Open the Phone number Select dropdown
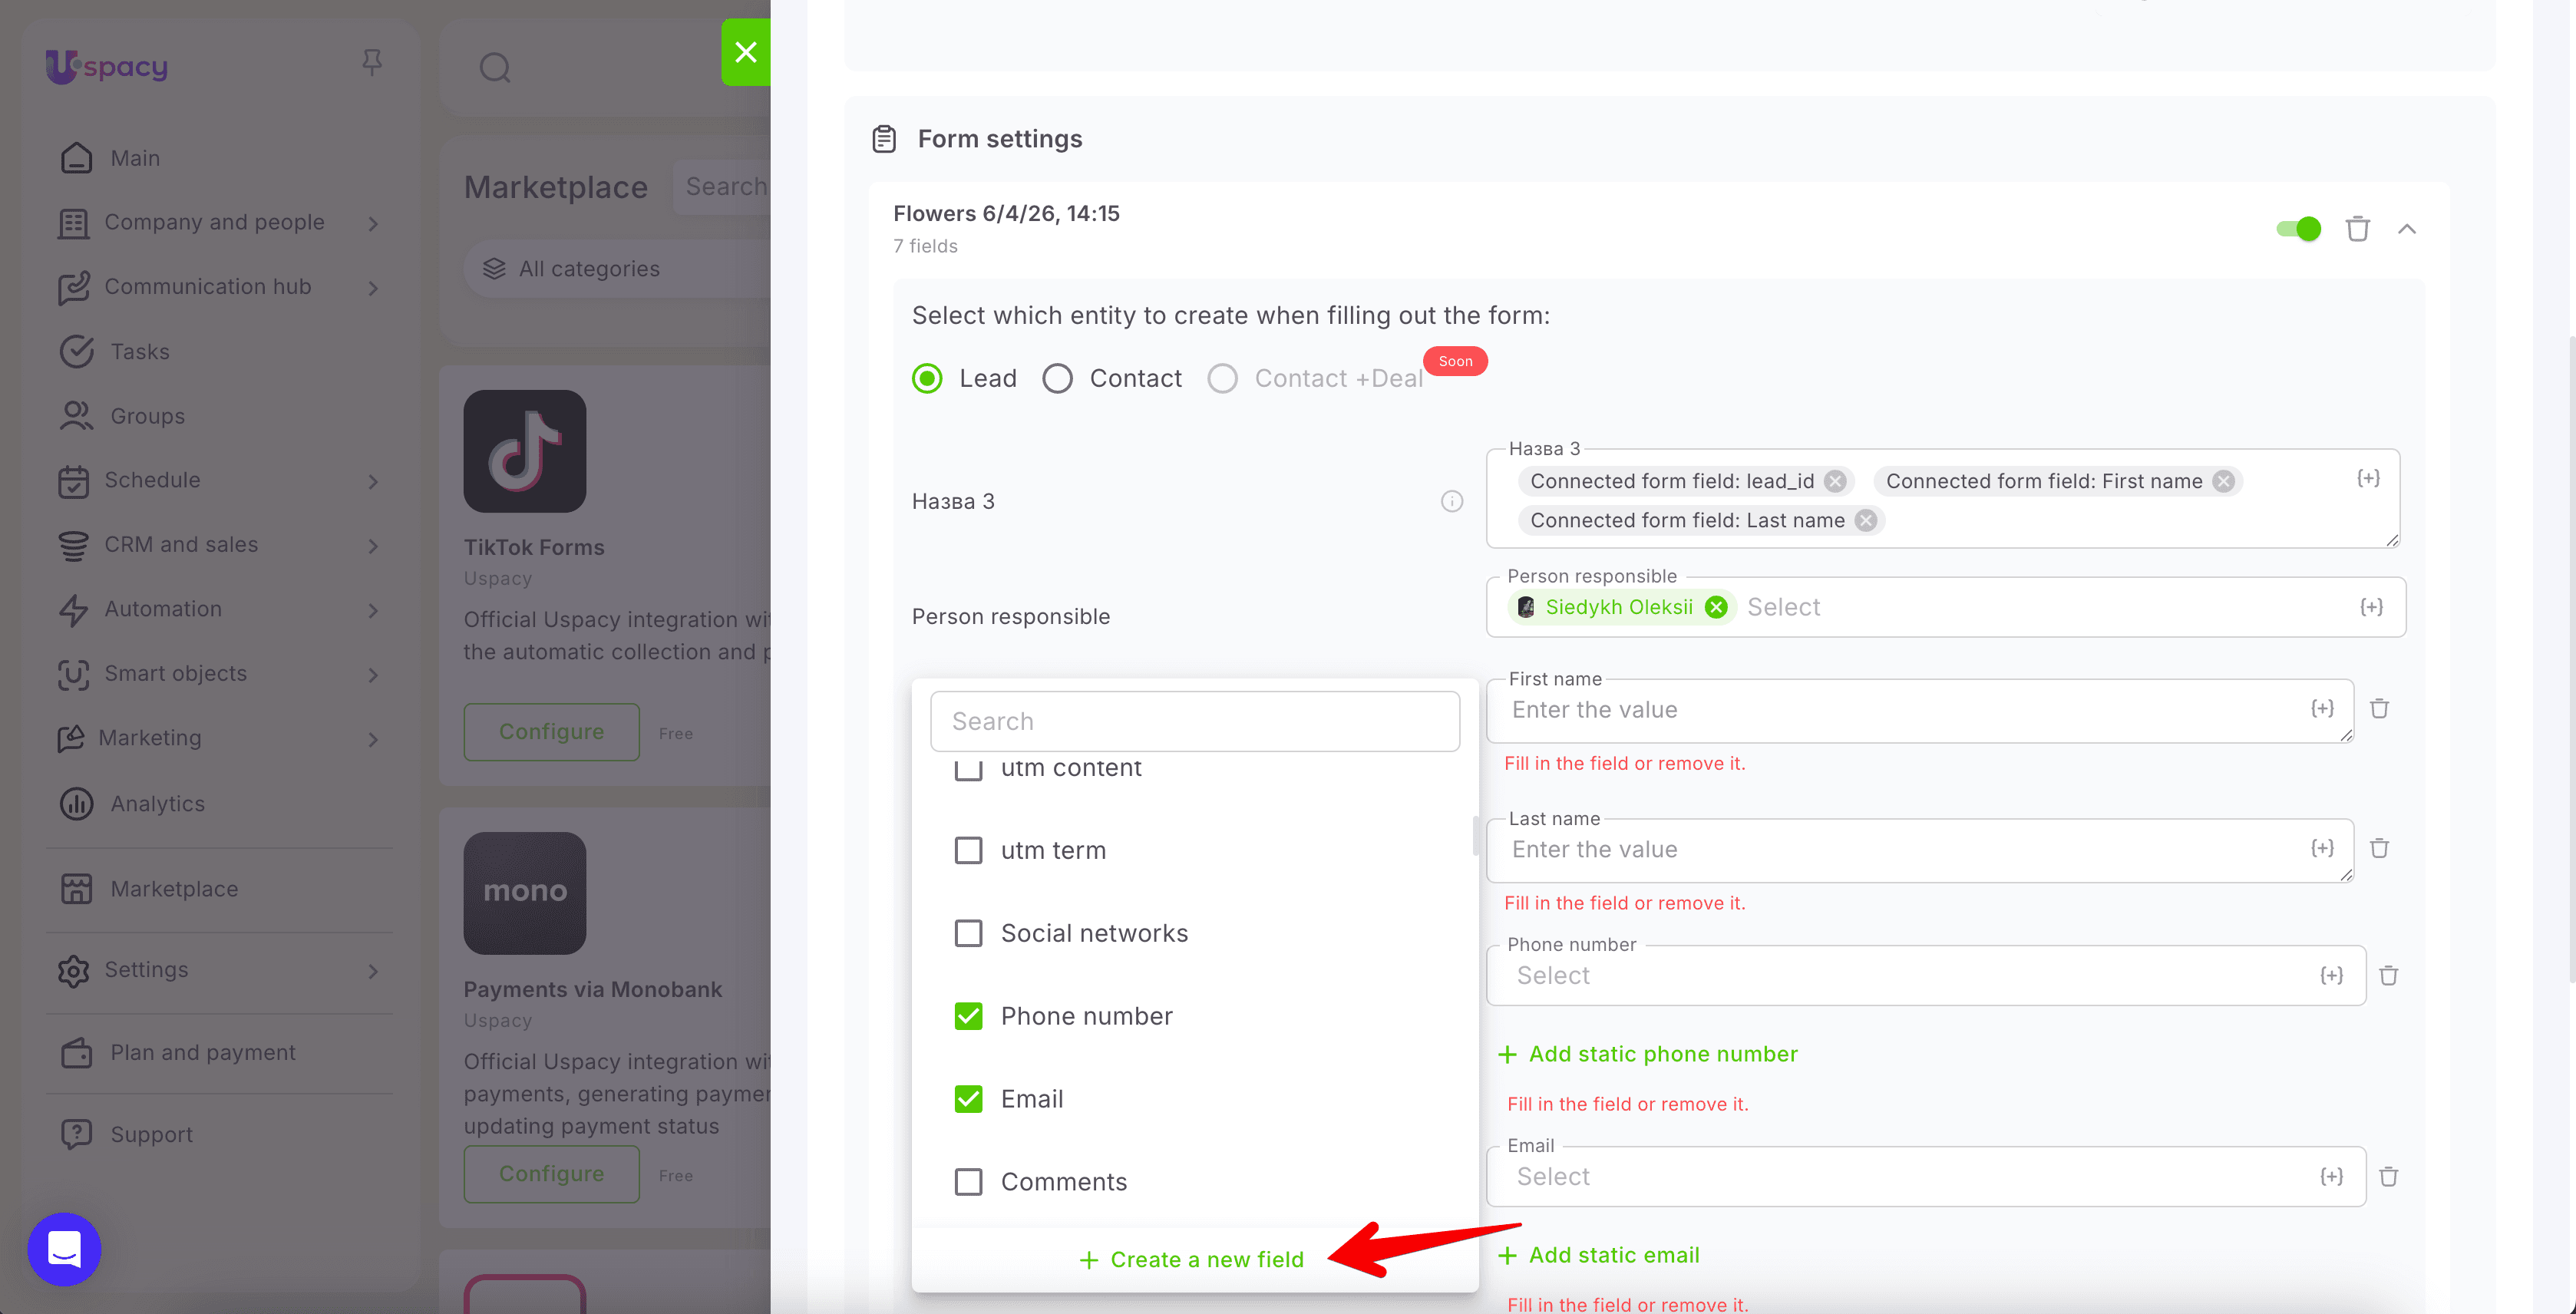 tap(1925, 975)
